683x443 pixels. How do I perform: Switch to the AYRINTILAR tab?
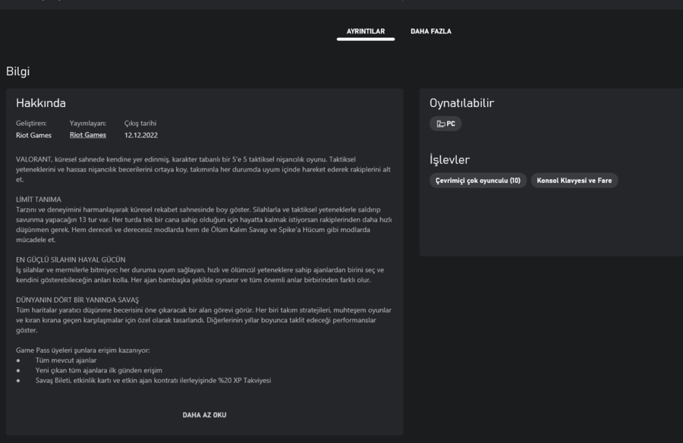tap(366, 31)
